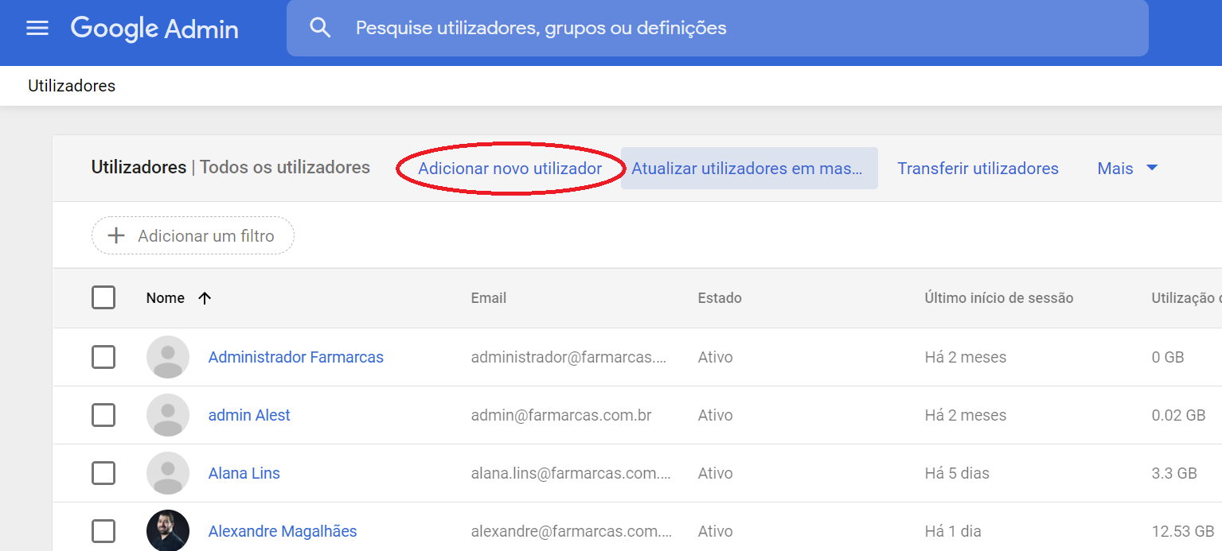Click admin Alest avatar icon
Viewport: 1222px width, 551px height.
(x=168, y=415)
